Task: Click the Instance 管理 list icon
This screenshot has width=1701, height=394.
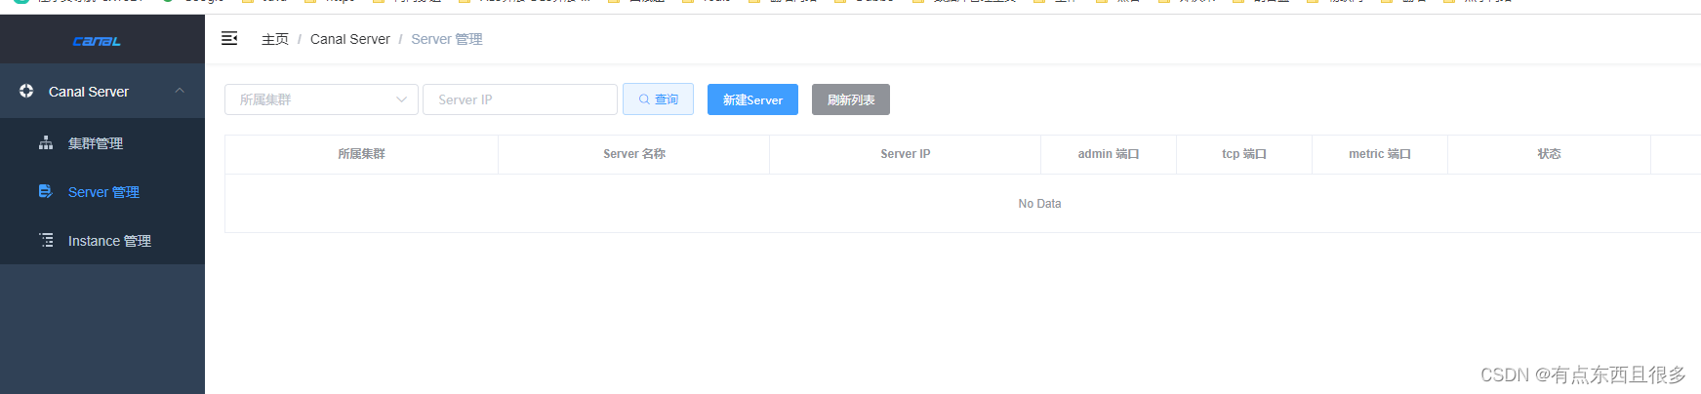Action: [x=46, y=240]
